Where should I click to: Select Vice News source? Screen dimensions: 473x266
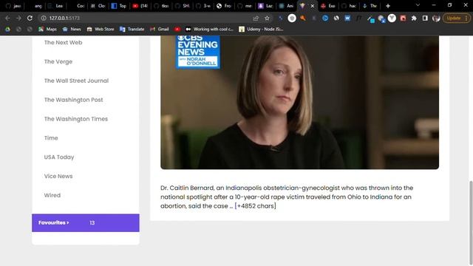pos(58,176)
